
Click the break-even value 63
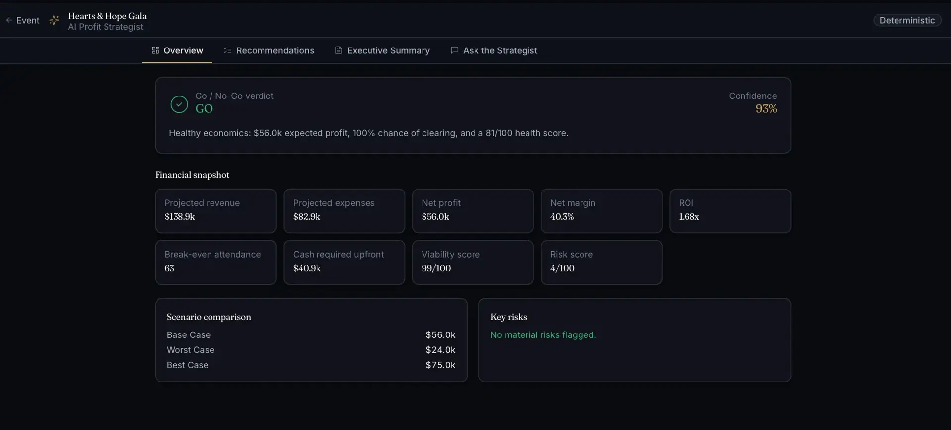click(169, 268)
